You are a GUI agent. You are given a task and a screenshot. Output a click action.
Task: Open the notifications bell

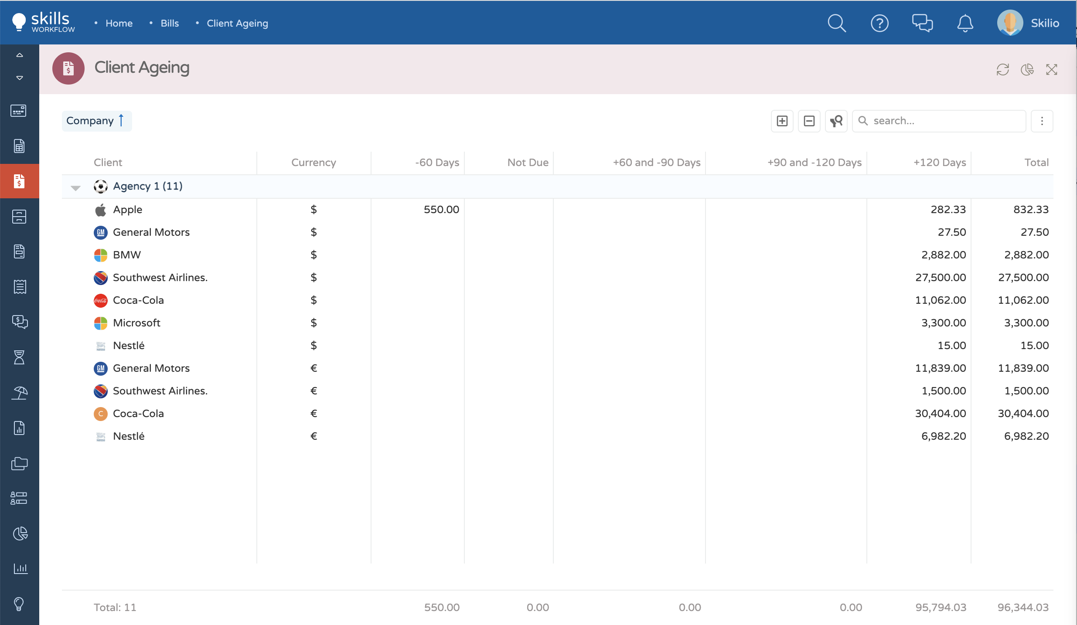pyautogui.click(x=965, y=23)
